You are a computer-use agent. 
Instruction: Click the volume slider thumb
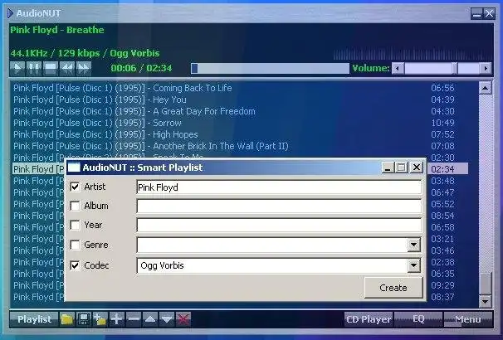(x=455, y=68)
